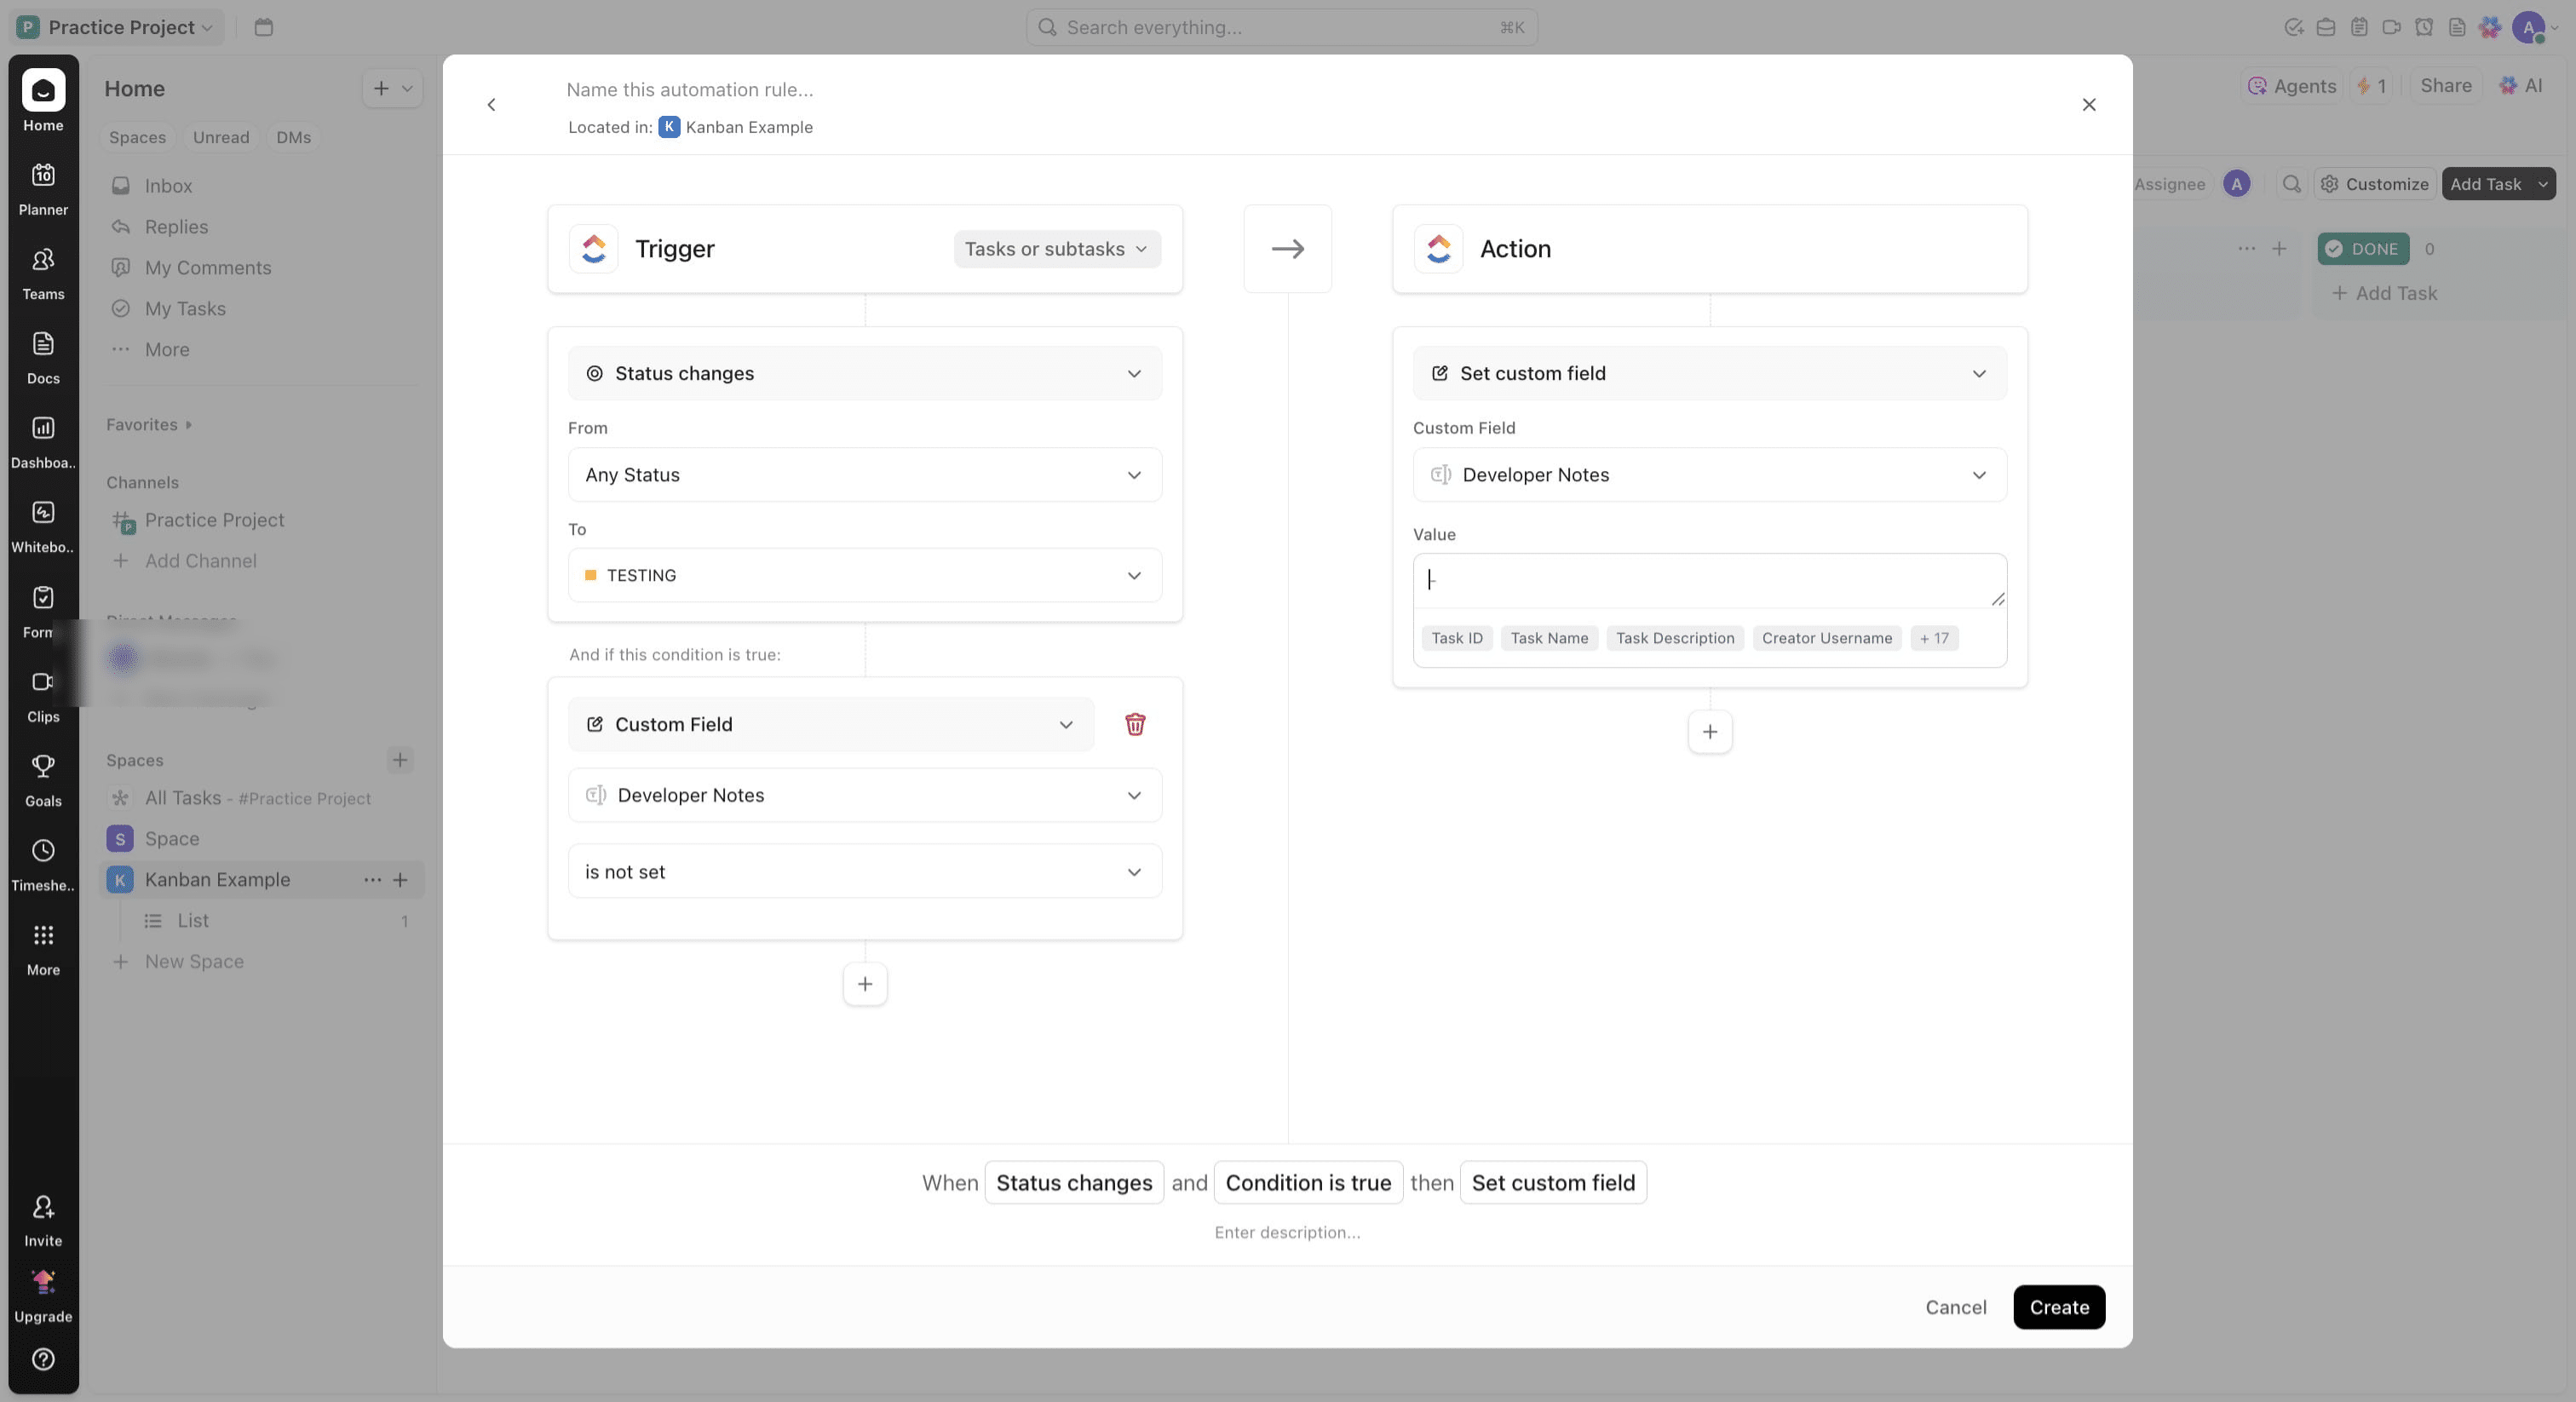Open the More apps grid icon
Image resolution: width=2576 pixels, height=1402 pixels.
click(43, 935)
